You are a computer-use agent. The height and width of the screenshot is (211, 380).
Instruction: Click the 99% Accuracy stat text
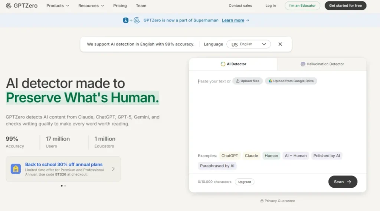click(15, 142)
